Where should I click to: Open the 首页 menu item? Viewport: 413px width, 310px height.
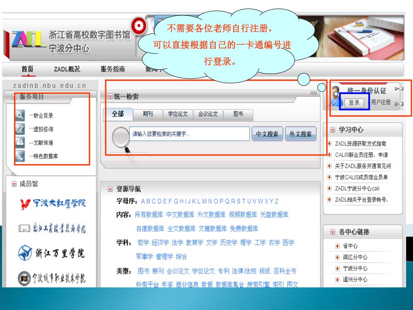point(27,69)
